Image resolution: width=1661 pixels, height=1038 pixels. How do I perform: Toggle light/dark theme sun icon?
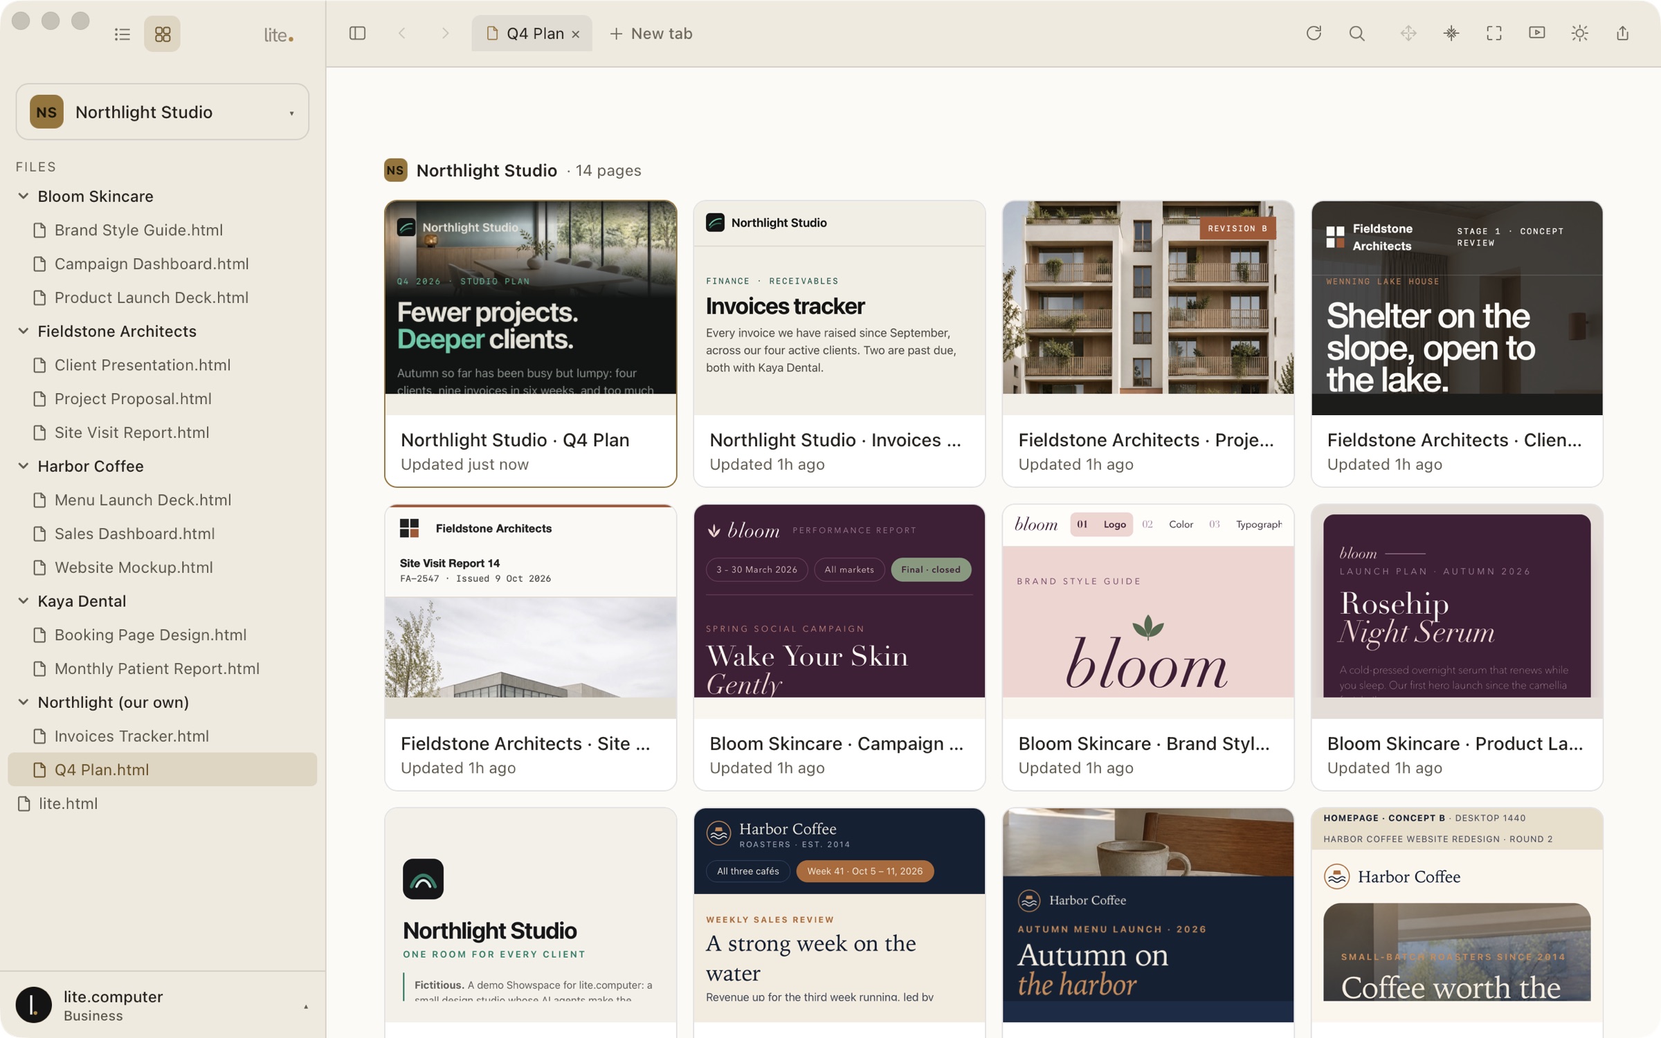tap(1580, 33)
